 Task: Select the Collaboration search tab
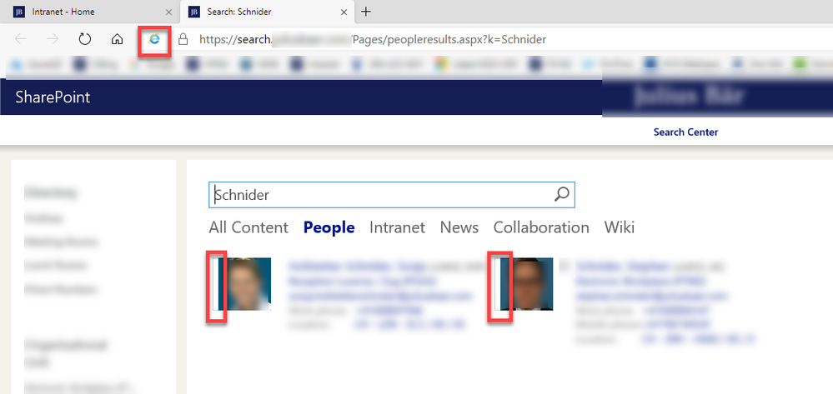(541, 227)
